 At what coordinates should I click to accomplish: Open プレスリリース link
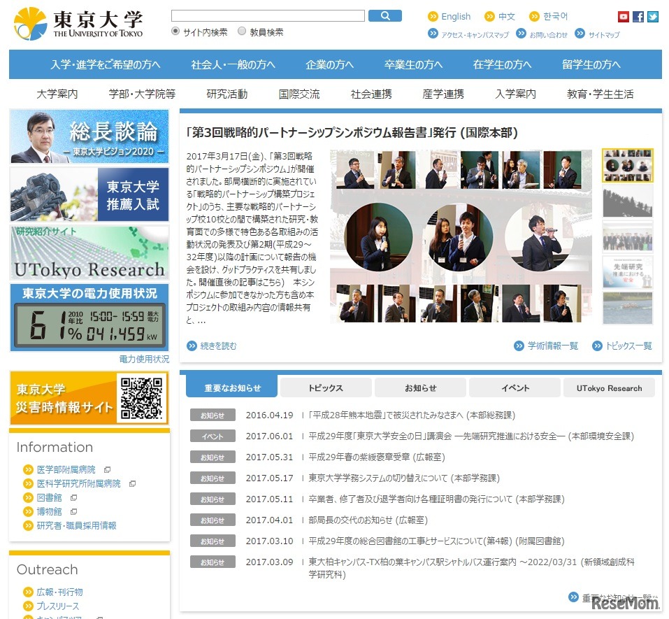tap(57, 606)
